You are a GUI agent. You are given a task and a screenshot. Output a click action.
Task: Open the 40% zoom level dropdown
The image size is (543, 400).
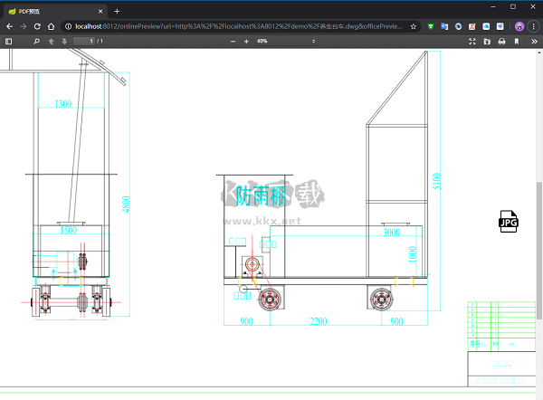point(285,42)
